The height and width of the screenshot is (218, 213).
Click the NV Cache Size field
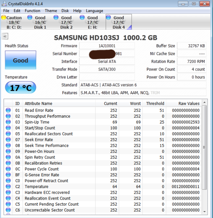tap(192, 54)
